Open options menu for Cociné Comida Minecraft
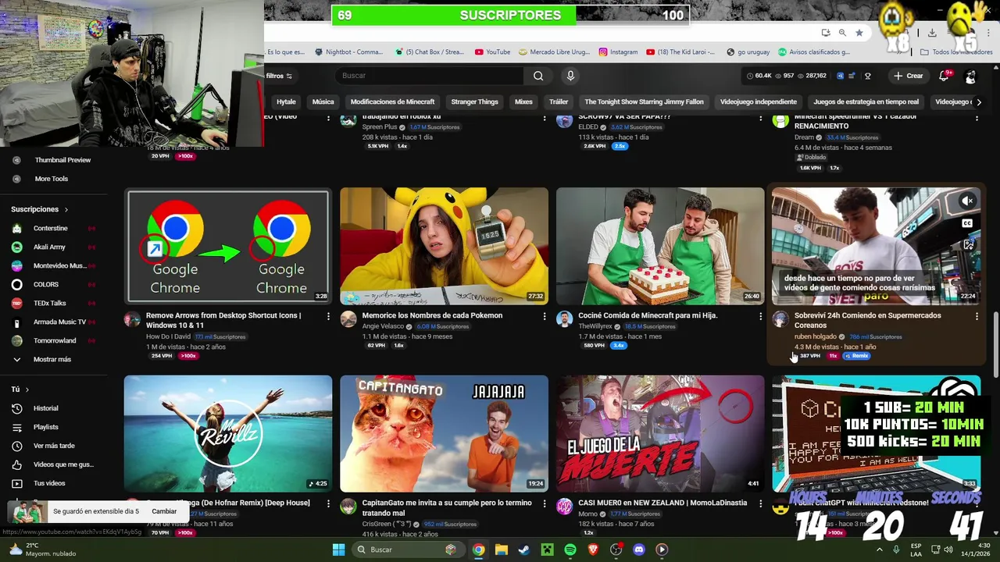The height and width of the screenshot is (562, 1000). 760,316
